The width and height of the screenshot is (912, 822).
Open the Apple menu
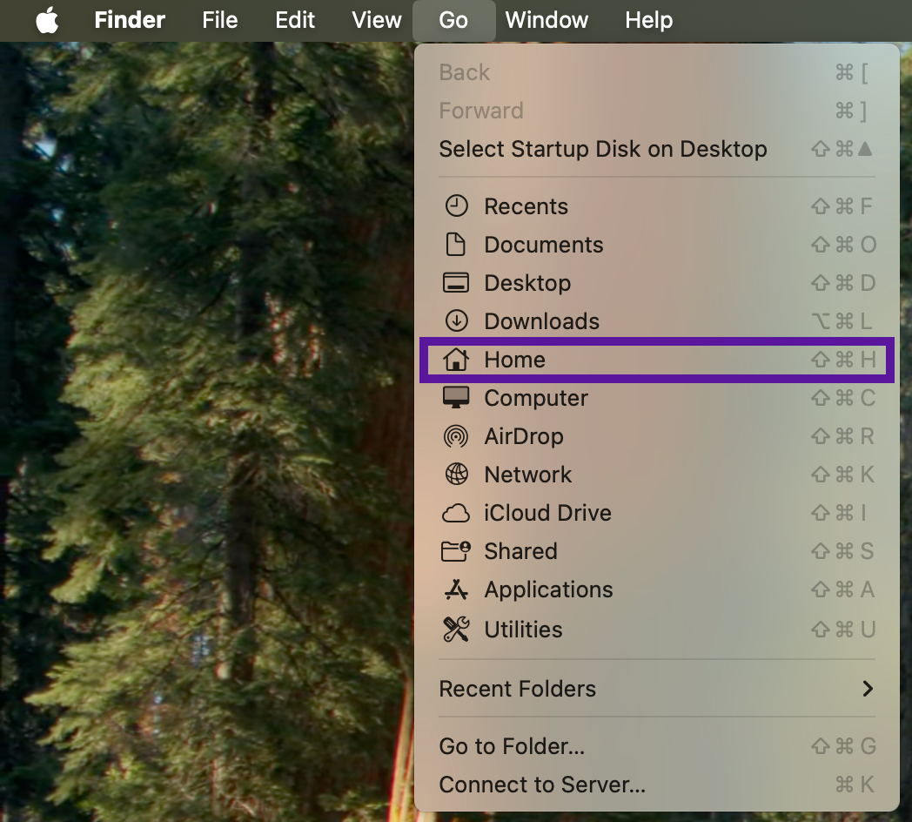click(x=47, y=20)
